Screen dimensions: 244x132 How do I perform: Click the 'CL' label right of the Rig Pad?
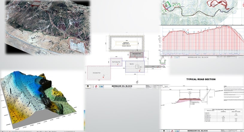click(164, 67)
